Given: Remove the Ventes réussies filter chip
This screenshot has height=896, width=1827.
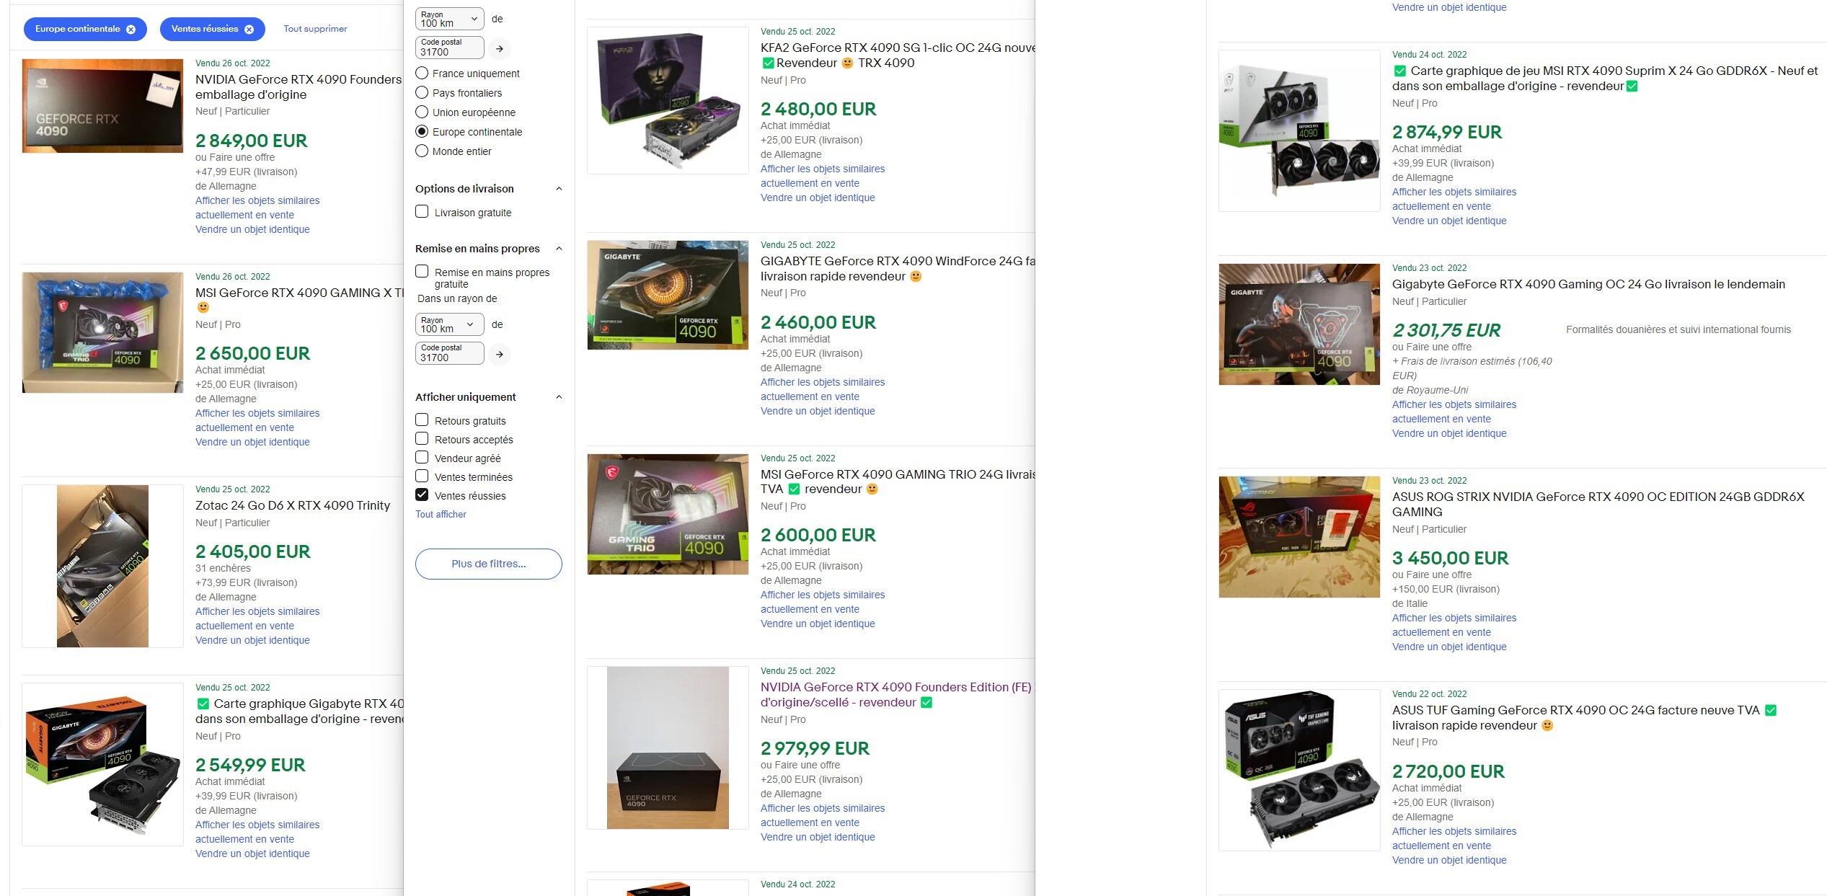Looking at the screenshot, I should pos(249,30).
